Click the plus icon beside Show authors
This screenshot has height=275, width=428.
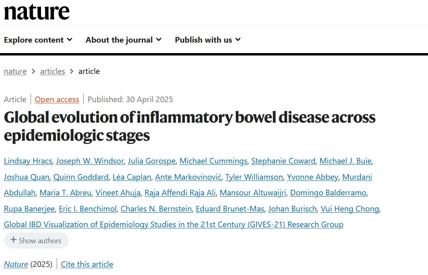[13, 240]
